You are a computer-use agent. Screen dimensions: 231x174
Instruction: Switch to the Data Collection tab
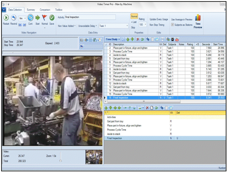point(15,10)
